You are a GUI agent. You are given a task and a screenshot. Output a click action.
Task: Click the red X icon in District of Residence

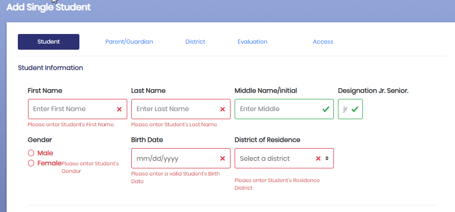[318, 158]
